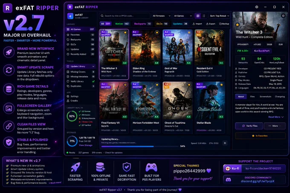The width and height of the screenshot is (290, 193).
Task: Click the Backup button
Action: (224, 24)
